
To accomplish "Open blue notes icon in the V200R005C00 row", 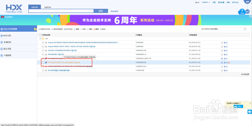I will pyautogui.click(x=222, y=62).
